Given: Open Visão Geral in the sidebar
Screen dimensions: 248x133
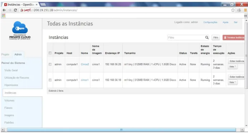Looking at the screenshot, I should [x=11, y=70].
